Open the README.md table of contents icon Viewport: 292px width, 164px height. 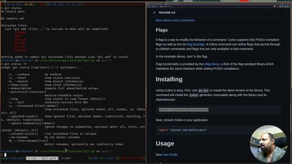[154, 13]
